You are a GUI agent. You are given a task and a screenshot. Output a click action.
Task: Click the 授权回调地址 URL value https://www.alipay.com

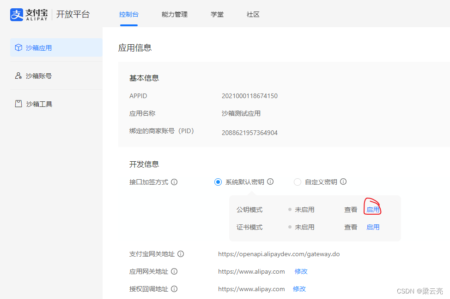[251, 289]
